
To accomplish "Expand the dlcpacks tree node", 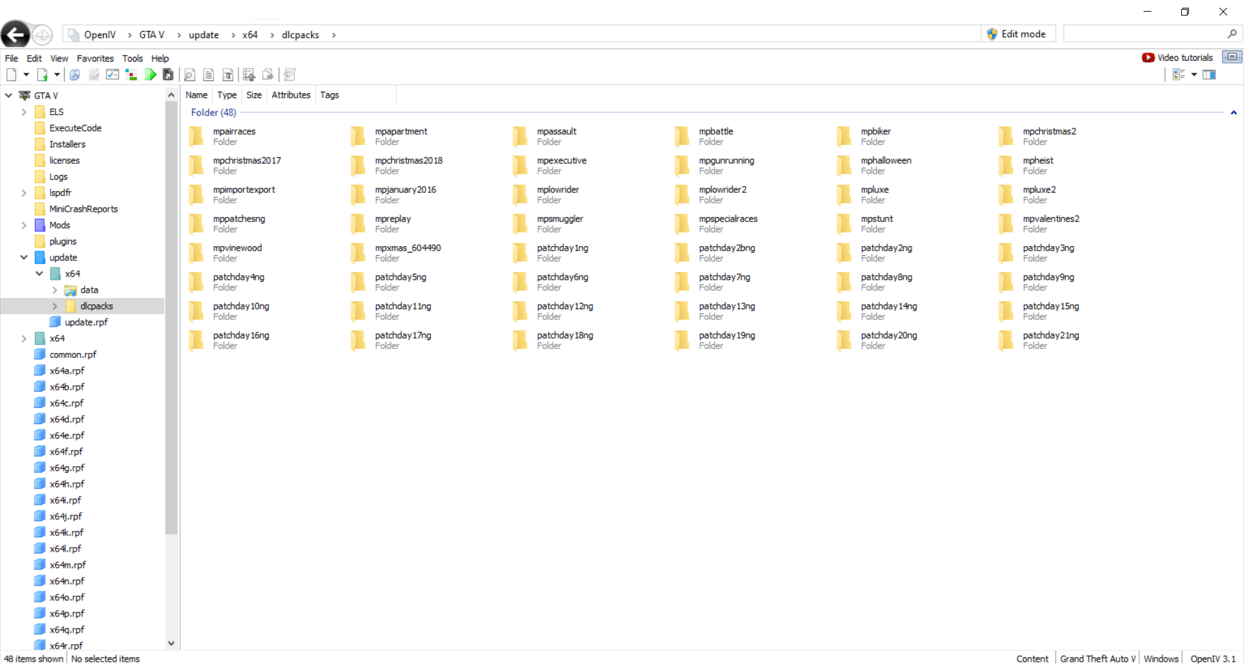I will coord(54,306).
